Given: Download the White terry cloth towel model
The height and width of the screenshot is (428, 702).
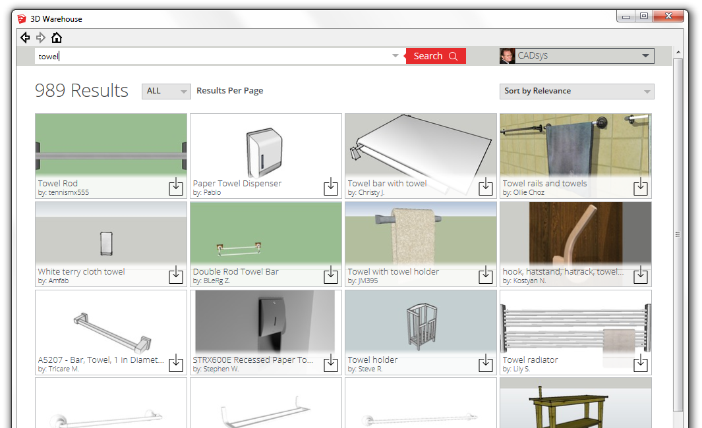Looking at the screenshot, I should 176,275.
